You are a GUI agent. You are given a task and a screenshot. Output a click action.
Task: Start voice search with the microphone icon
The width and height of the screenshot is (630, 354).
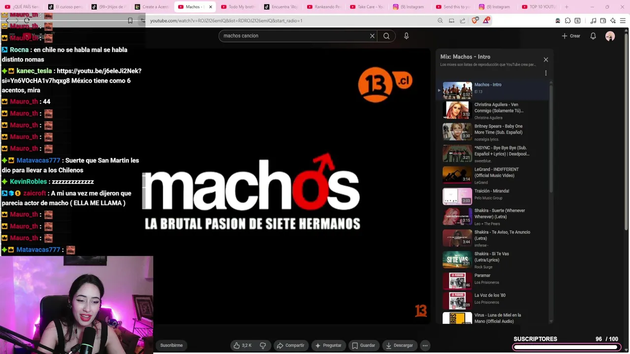click(x=407, y=36)
